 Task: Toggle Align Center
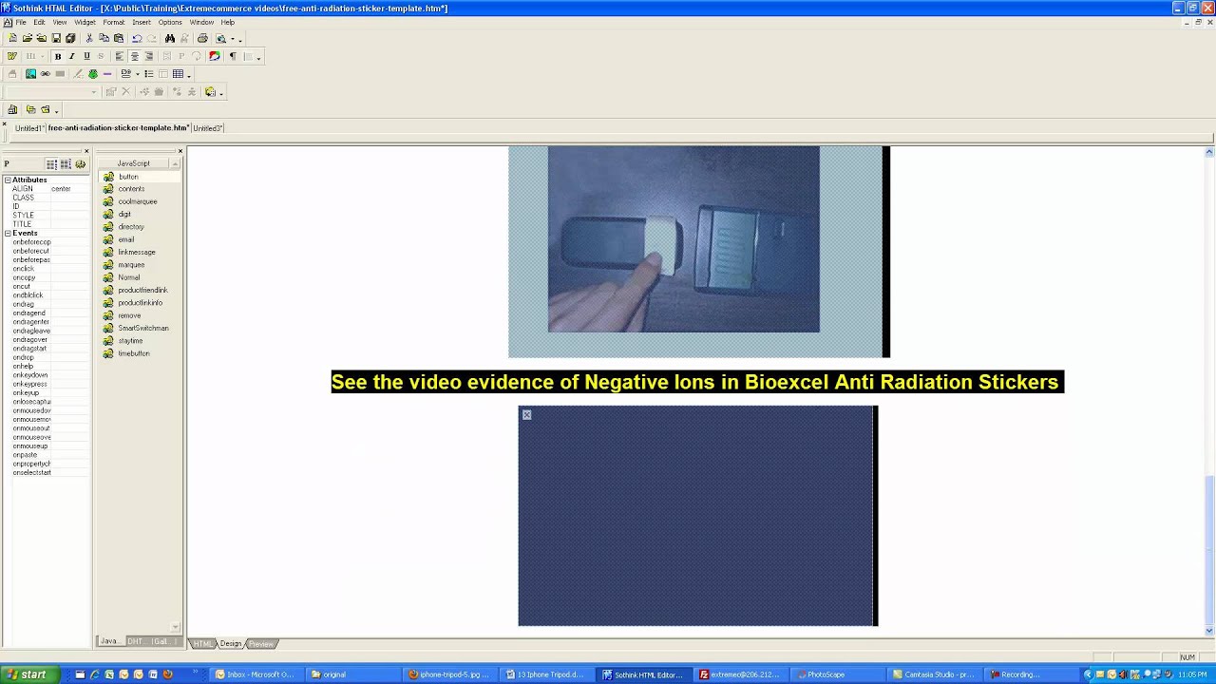click(134, 56)
